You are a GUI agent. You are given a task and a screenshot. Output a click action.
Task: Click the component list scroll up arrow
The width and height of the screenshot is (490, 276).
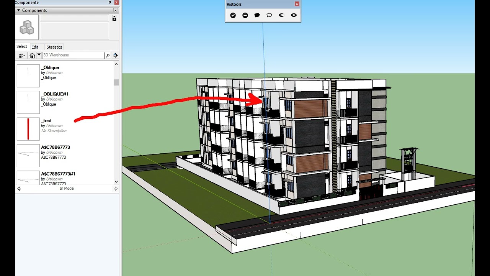[116, 65]
